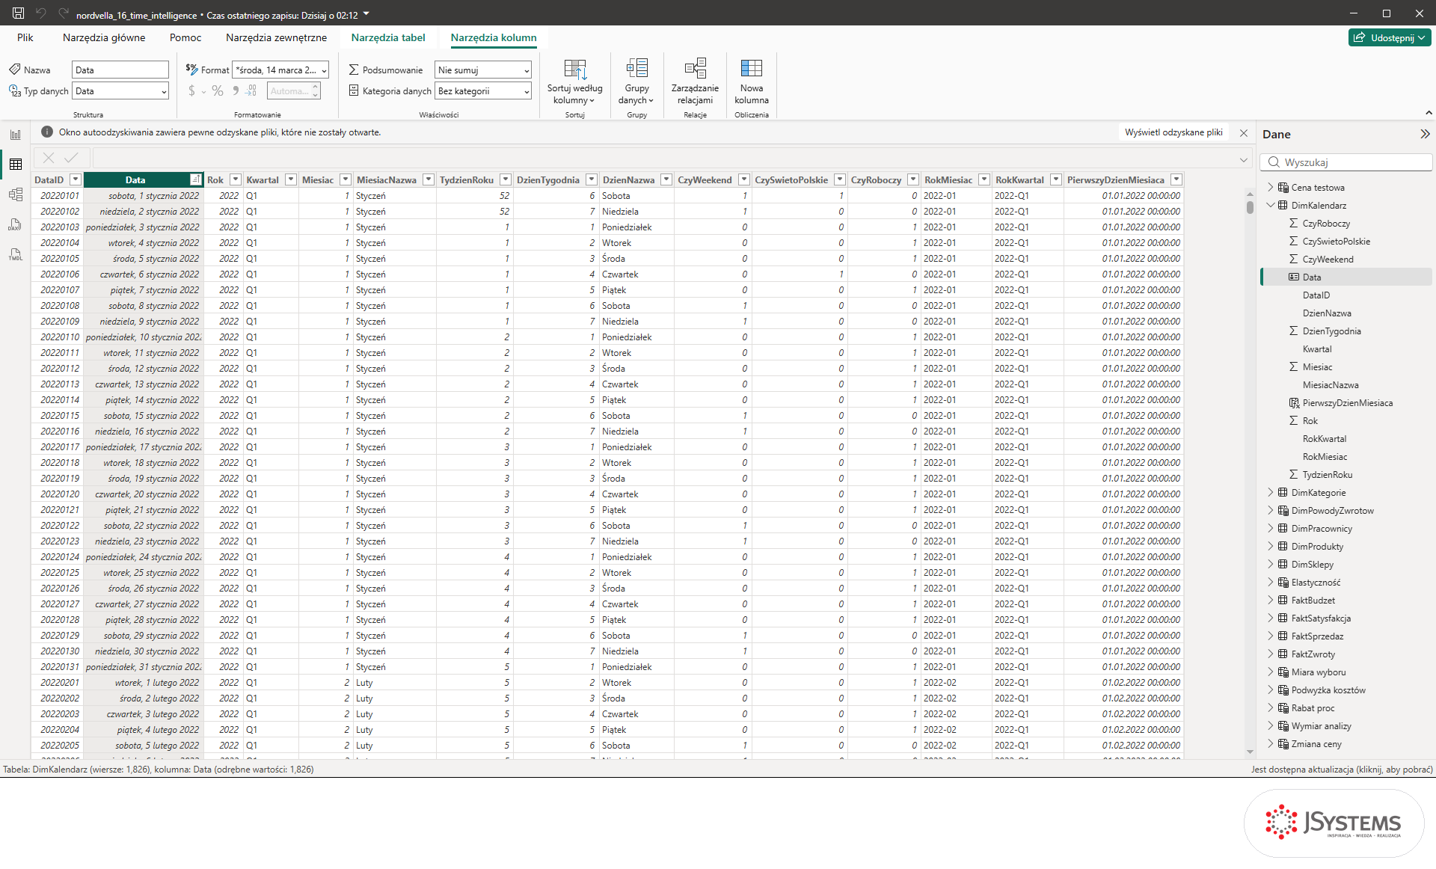Click the Save icon in title bar
This screenshot has height=869, width=1436.
[x=19, y=13]
